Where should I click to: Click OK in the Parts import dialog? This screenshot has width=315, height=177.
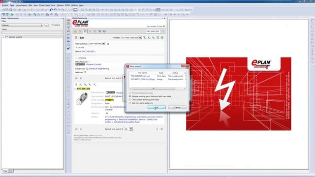(157, 108)
